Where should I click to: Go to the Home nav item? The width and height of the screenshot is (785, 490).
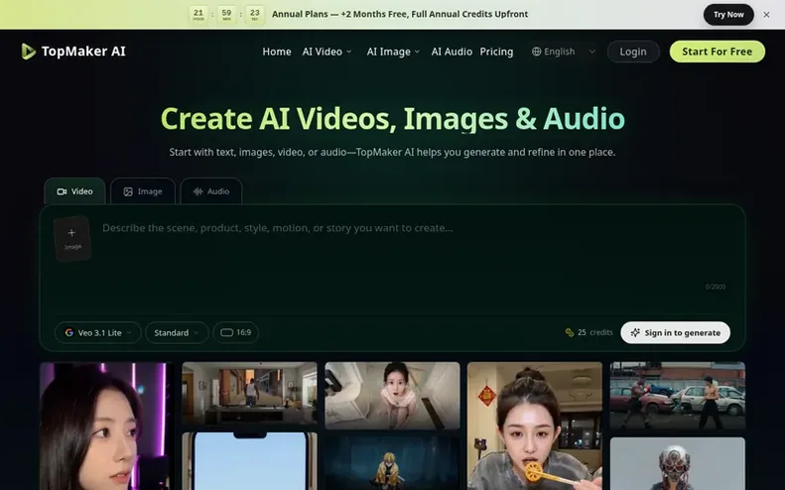pos(277,52)
